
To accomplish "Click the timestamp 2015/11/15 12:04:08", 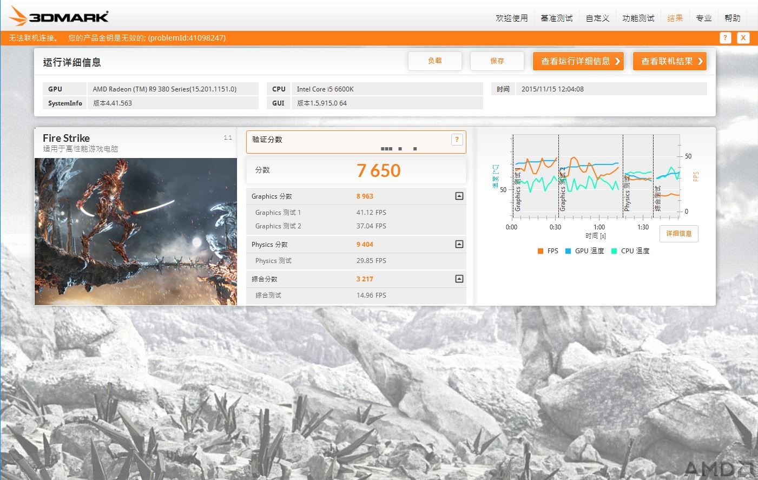I will tap(552, 89).
